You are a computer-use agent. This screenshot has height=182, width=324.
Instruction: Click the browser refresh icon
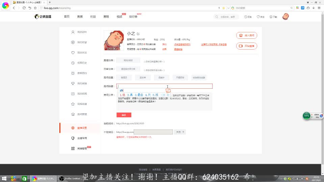(x=24, y=8)
